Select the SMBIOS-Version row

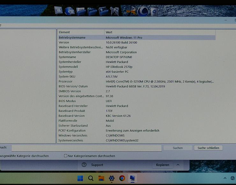(70, 91)
